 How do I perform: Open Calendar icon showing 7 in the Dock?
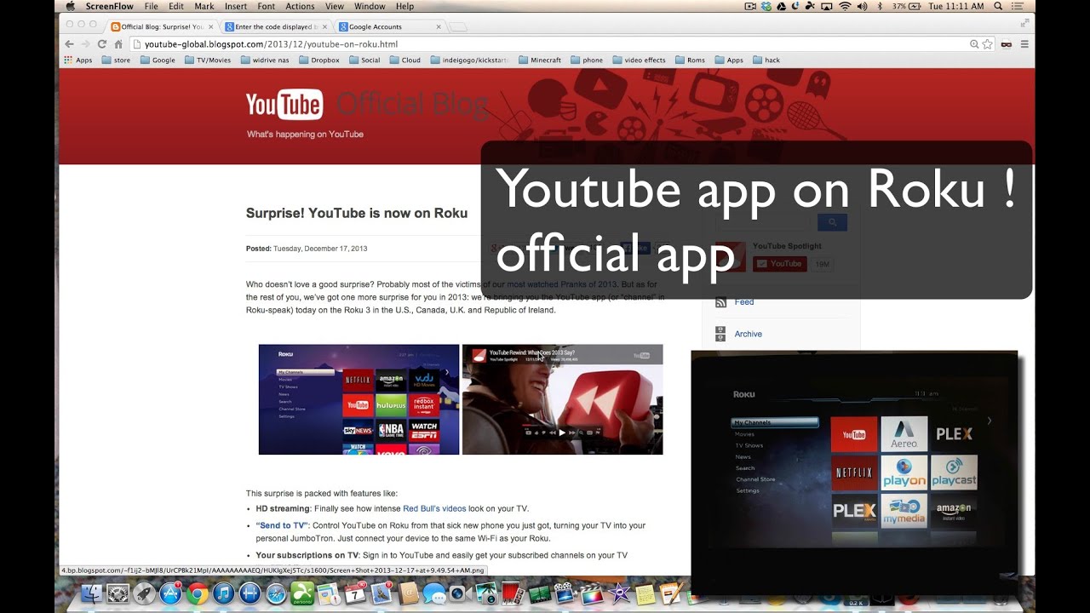pos(355,593)
